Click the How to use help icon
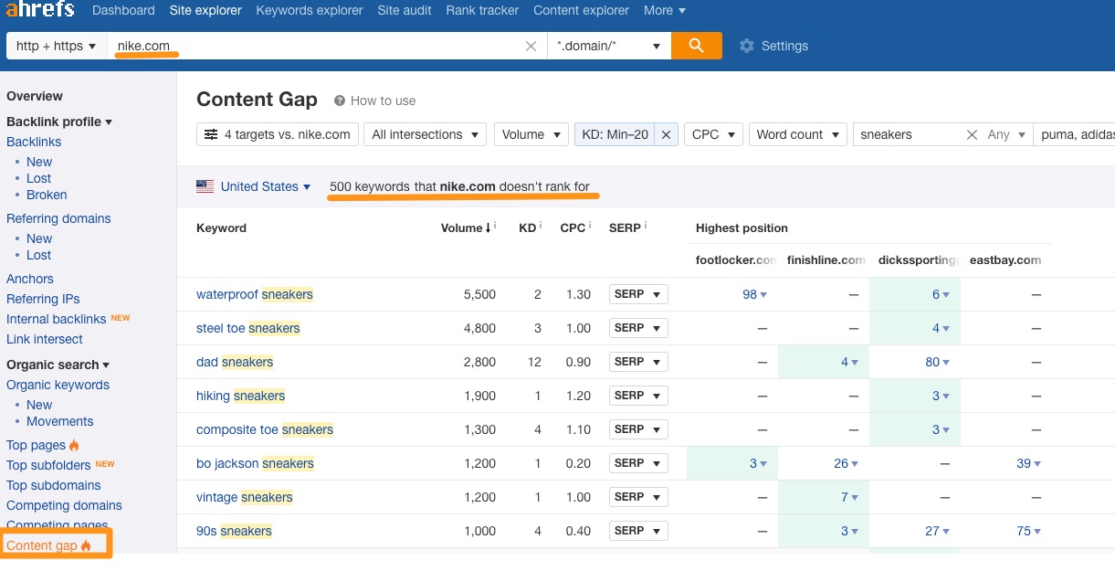 click(340, 100)
